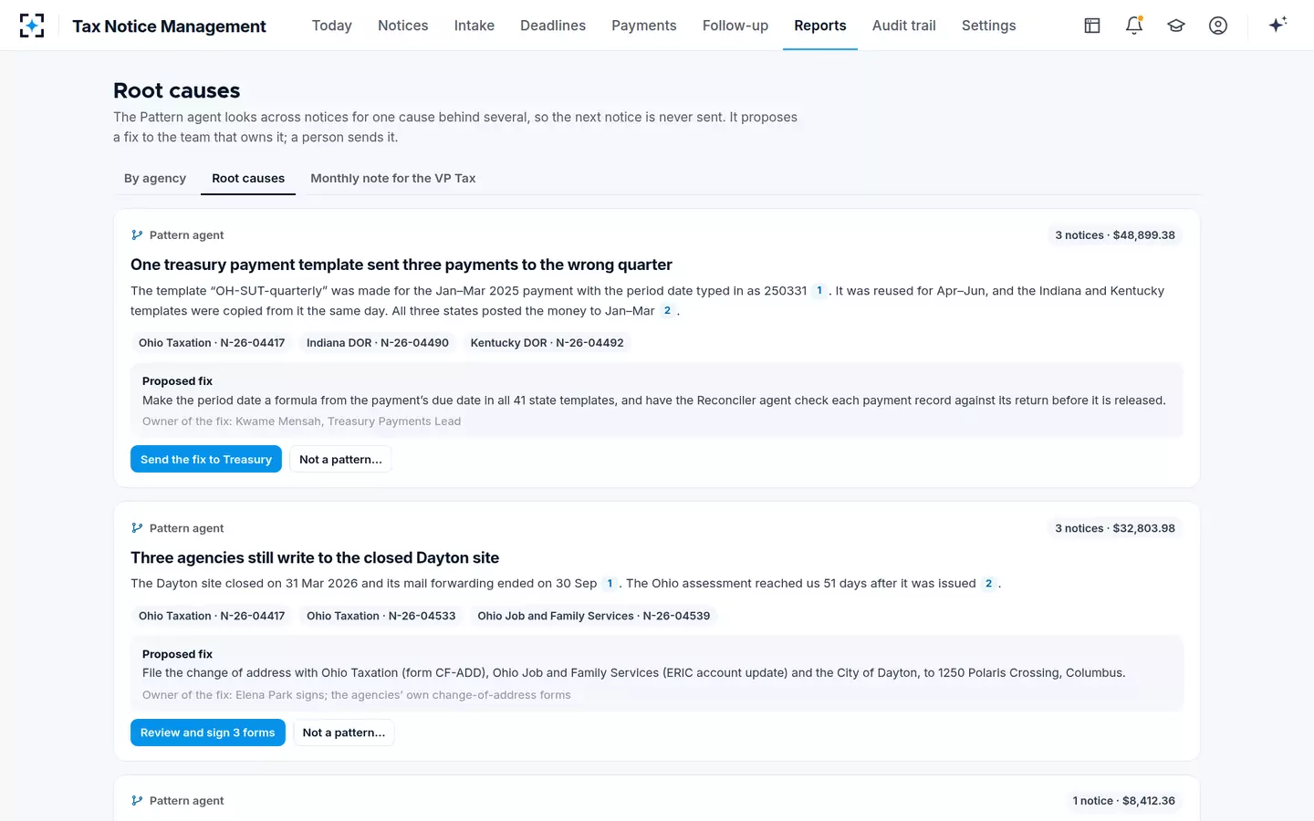Open Monthly note for the VP Tax tab
Screen dimensions: 1314x821
point(393,178)
